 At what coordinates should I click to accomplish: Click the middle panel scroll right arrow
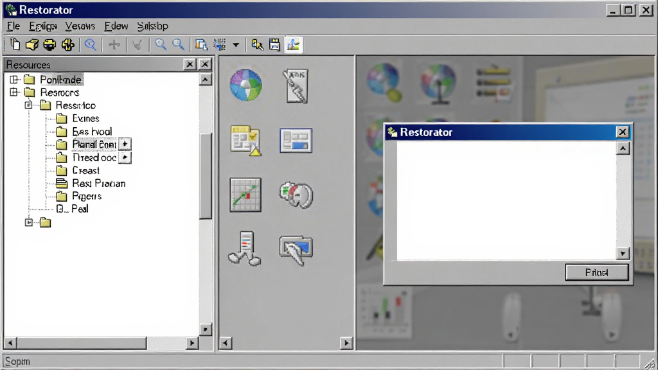(346, 343)
